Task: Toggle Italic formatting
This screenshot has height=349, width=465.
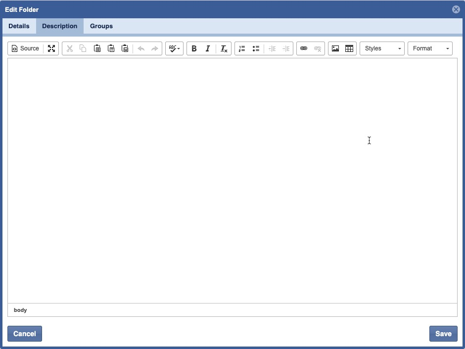Action: pyautogui.click(x=208, y=48)
